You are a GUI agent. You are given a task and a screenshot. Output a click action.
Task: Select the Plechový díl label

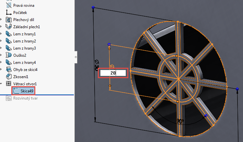point(24,20)
